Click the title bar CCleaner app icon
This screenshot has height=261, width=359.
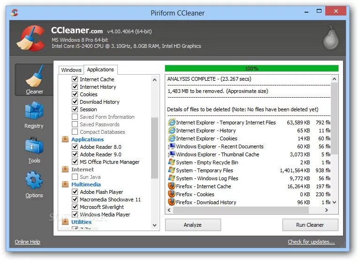[x=15, y=12]
